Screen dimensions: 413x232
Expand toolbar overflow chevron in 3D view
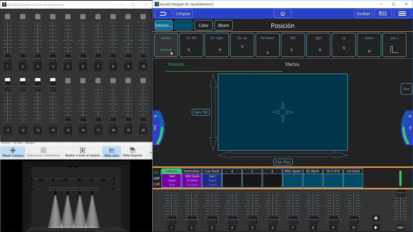(x=150, y=152)
